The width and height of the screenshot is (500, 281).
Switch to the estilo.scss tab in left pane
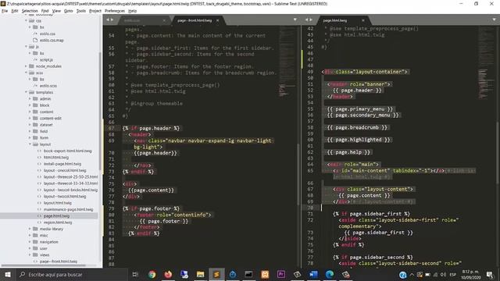tap(132, 20)
